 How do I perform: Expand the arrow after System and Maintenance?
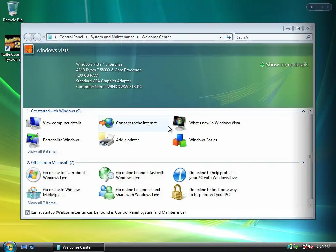coord(138,37)
